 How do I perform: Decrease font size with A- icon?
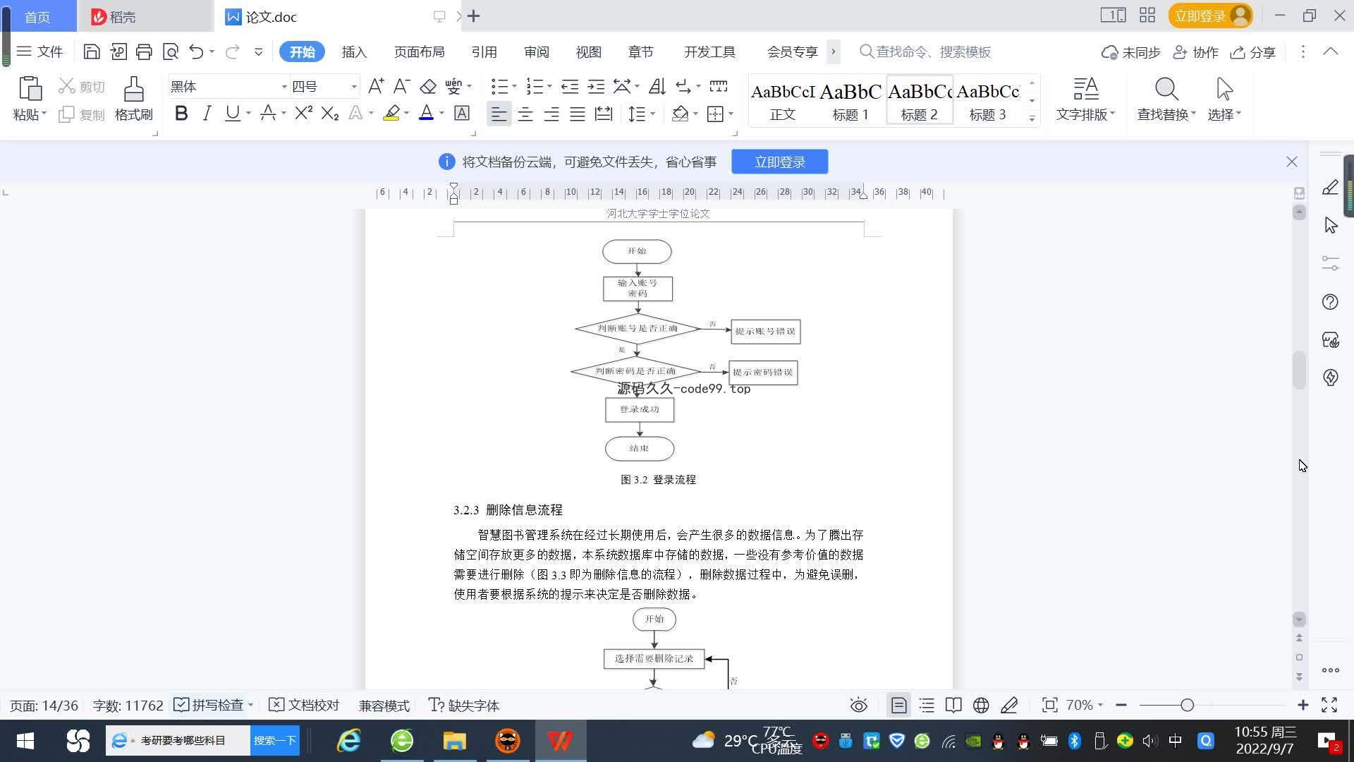[401, 86]
